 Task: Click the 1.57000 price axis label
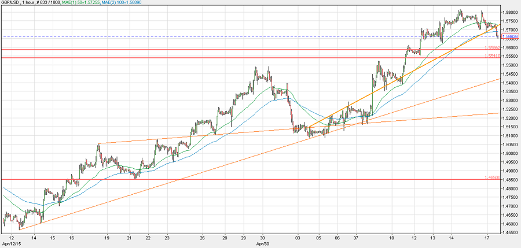[x=511, y=30]
